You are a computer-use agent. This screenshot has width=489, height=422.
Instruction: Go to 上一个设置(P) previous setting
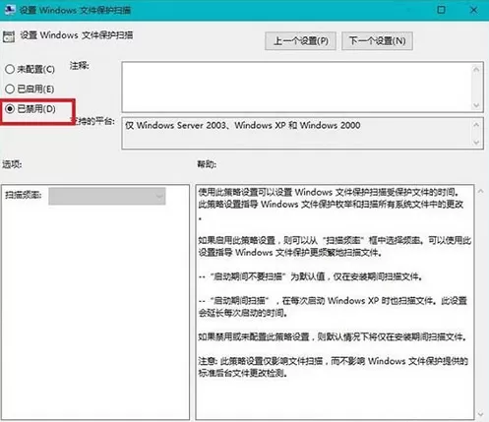coord(300,41)
